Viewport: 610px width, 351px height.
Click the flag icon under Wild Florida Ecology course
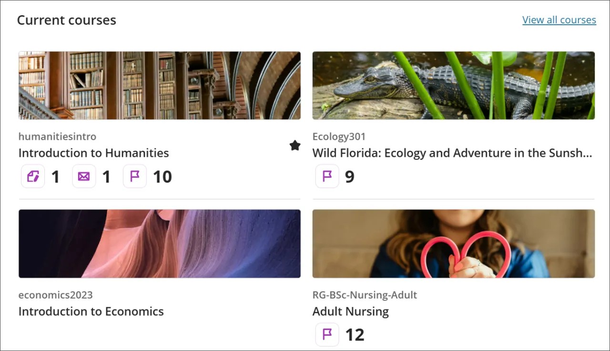326,176
